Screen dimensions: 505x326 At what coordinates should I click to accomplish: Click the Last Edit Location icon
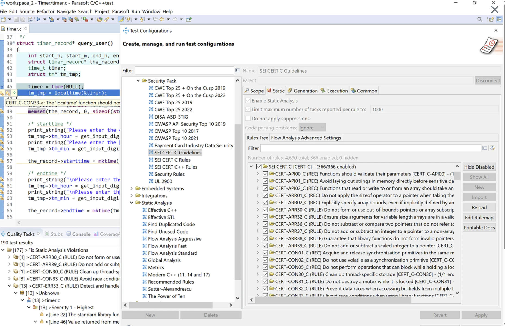tap(155, 19)
